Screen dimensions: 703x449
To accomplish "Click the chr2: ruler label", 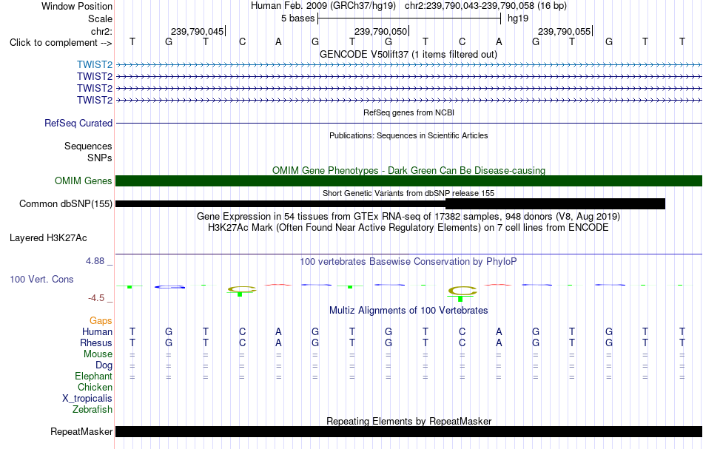I will pyautogui.click(x=102, y=31).
